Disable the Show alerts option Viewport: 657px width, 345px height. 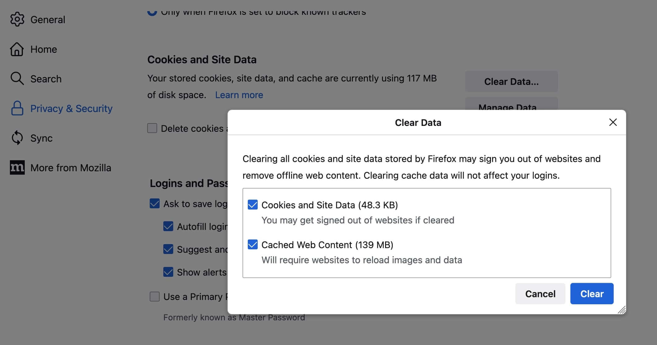point(168,272)
